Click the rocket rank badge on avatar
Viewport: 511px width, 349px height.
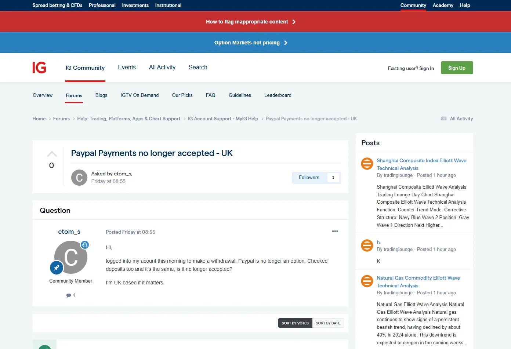pyautogui.click(x=57, y=268)
